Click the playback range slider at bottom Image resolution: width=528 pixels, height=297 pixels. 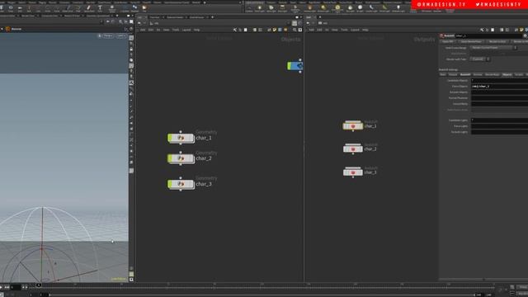point(262,295)
